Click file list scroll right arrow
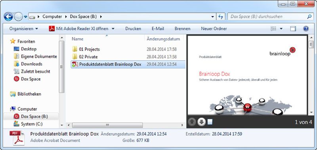Image resolution: width=317 pixels, height=150 pixels. click(183, 125)
